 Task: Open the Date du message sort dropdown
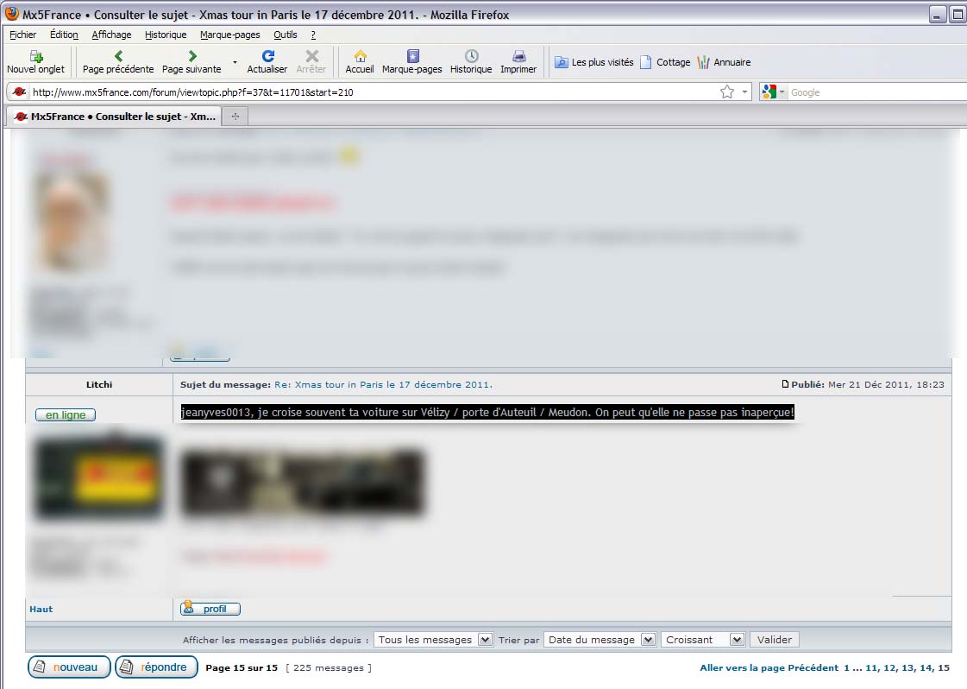[x=599, y=640]
